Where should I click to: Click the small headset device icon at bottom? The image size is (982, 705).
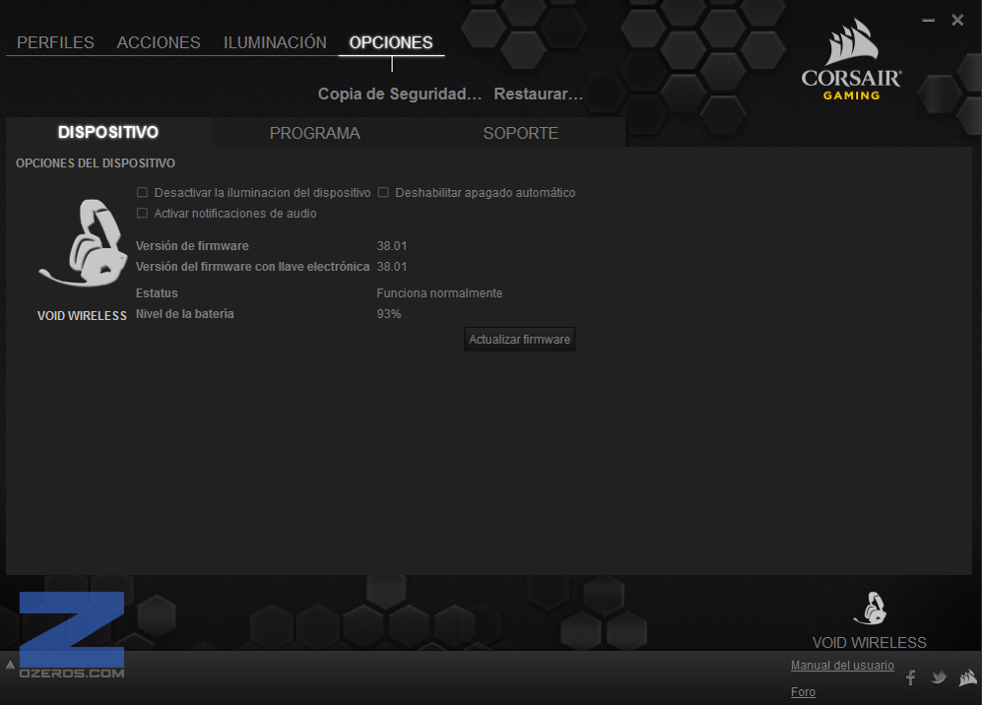[x=870, y=608]
